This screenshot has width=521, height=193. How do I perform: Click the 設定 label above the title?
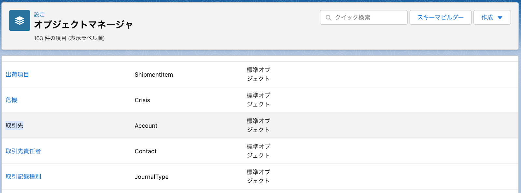point(39,15)
